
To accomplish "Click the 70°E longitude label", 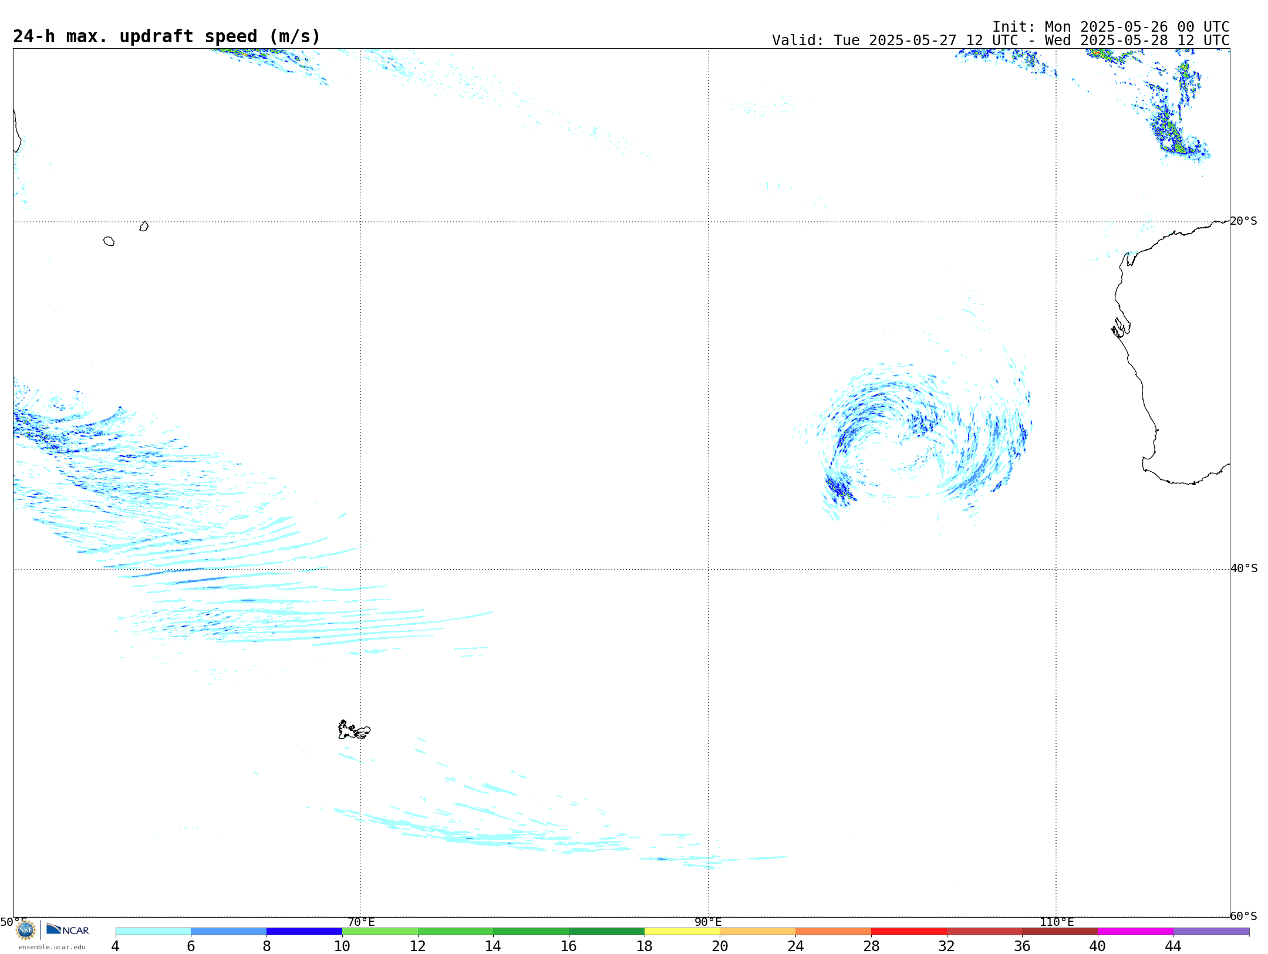I will pos(361,922).
